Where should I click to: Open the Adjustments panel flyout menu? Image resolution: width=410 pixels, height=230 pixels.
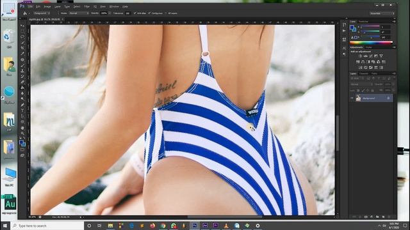pos(394,47)
